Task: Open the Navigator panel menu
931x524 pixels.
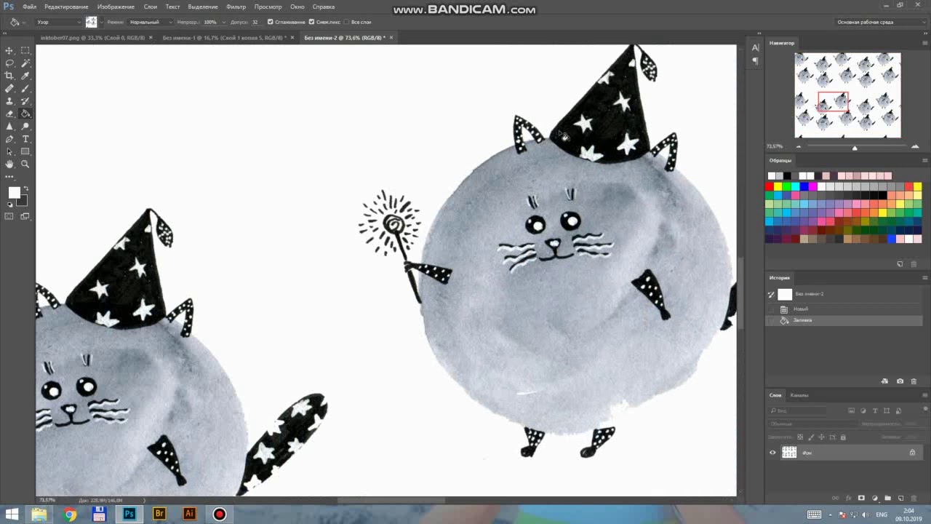Action: [925, 43]
